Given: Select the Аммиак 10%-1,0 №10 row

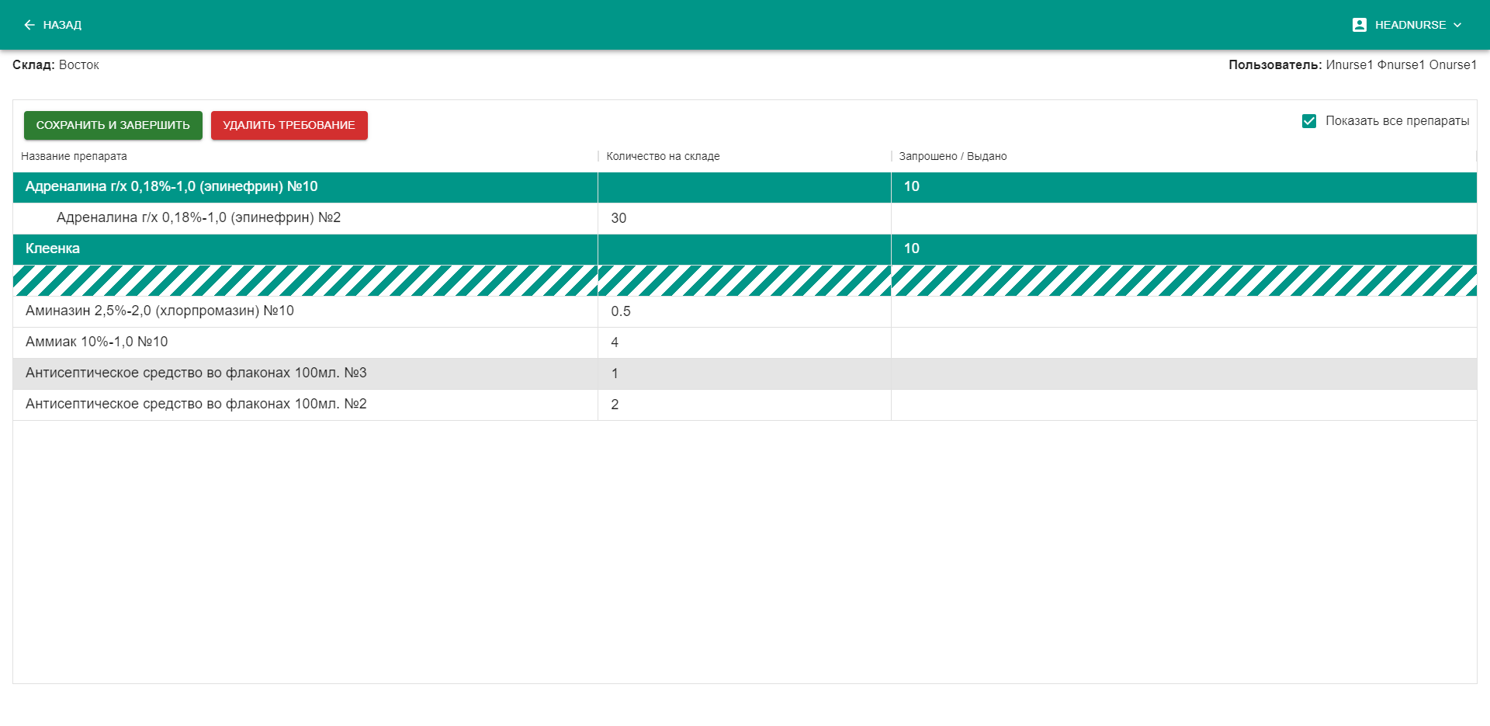Looking at the screenshot, I should [96, 342].
